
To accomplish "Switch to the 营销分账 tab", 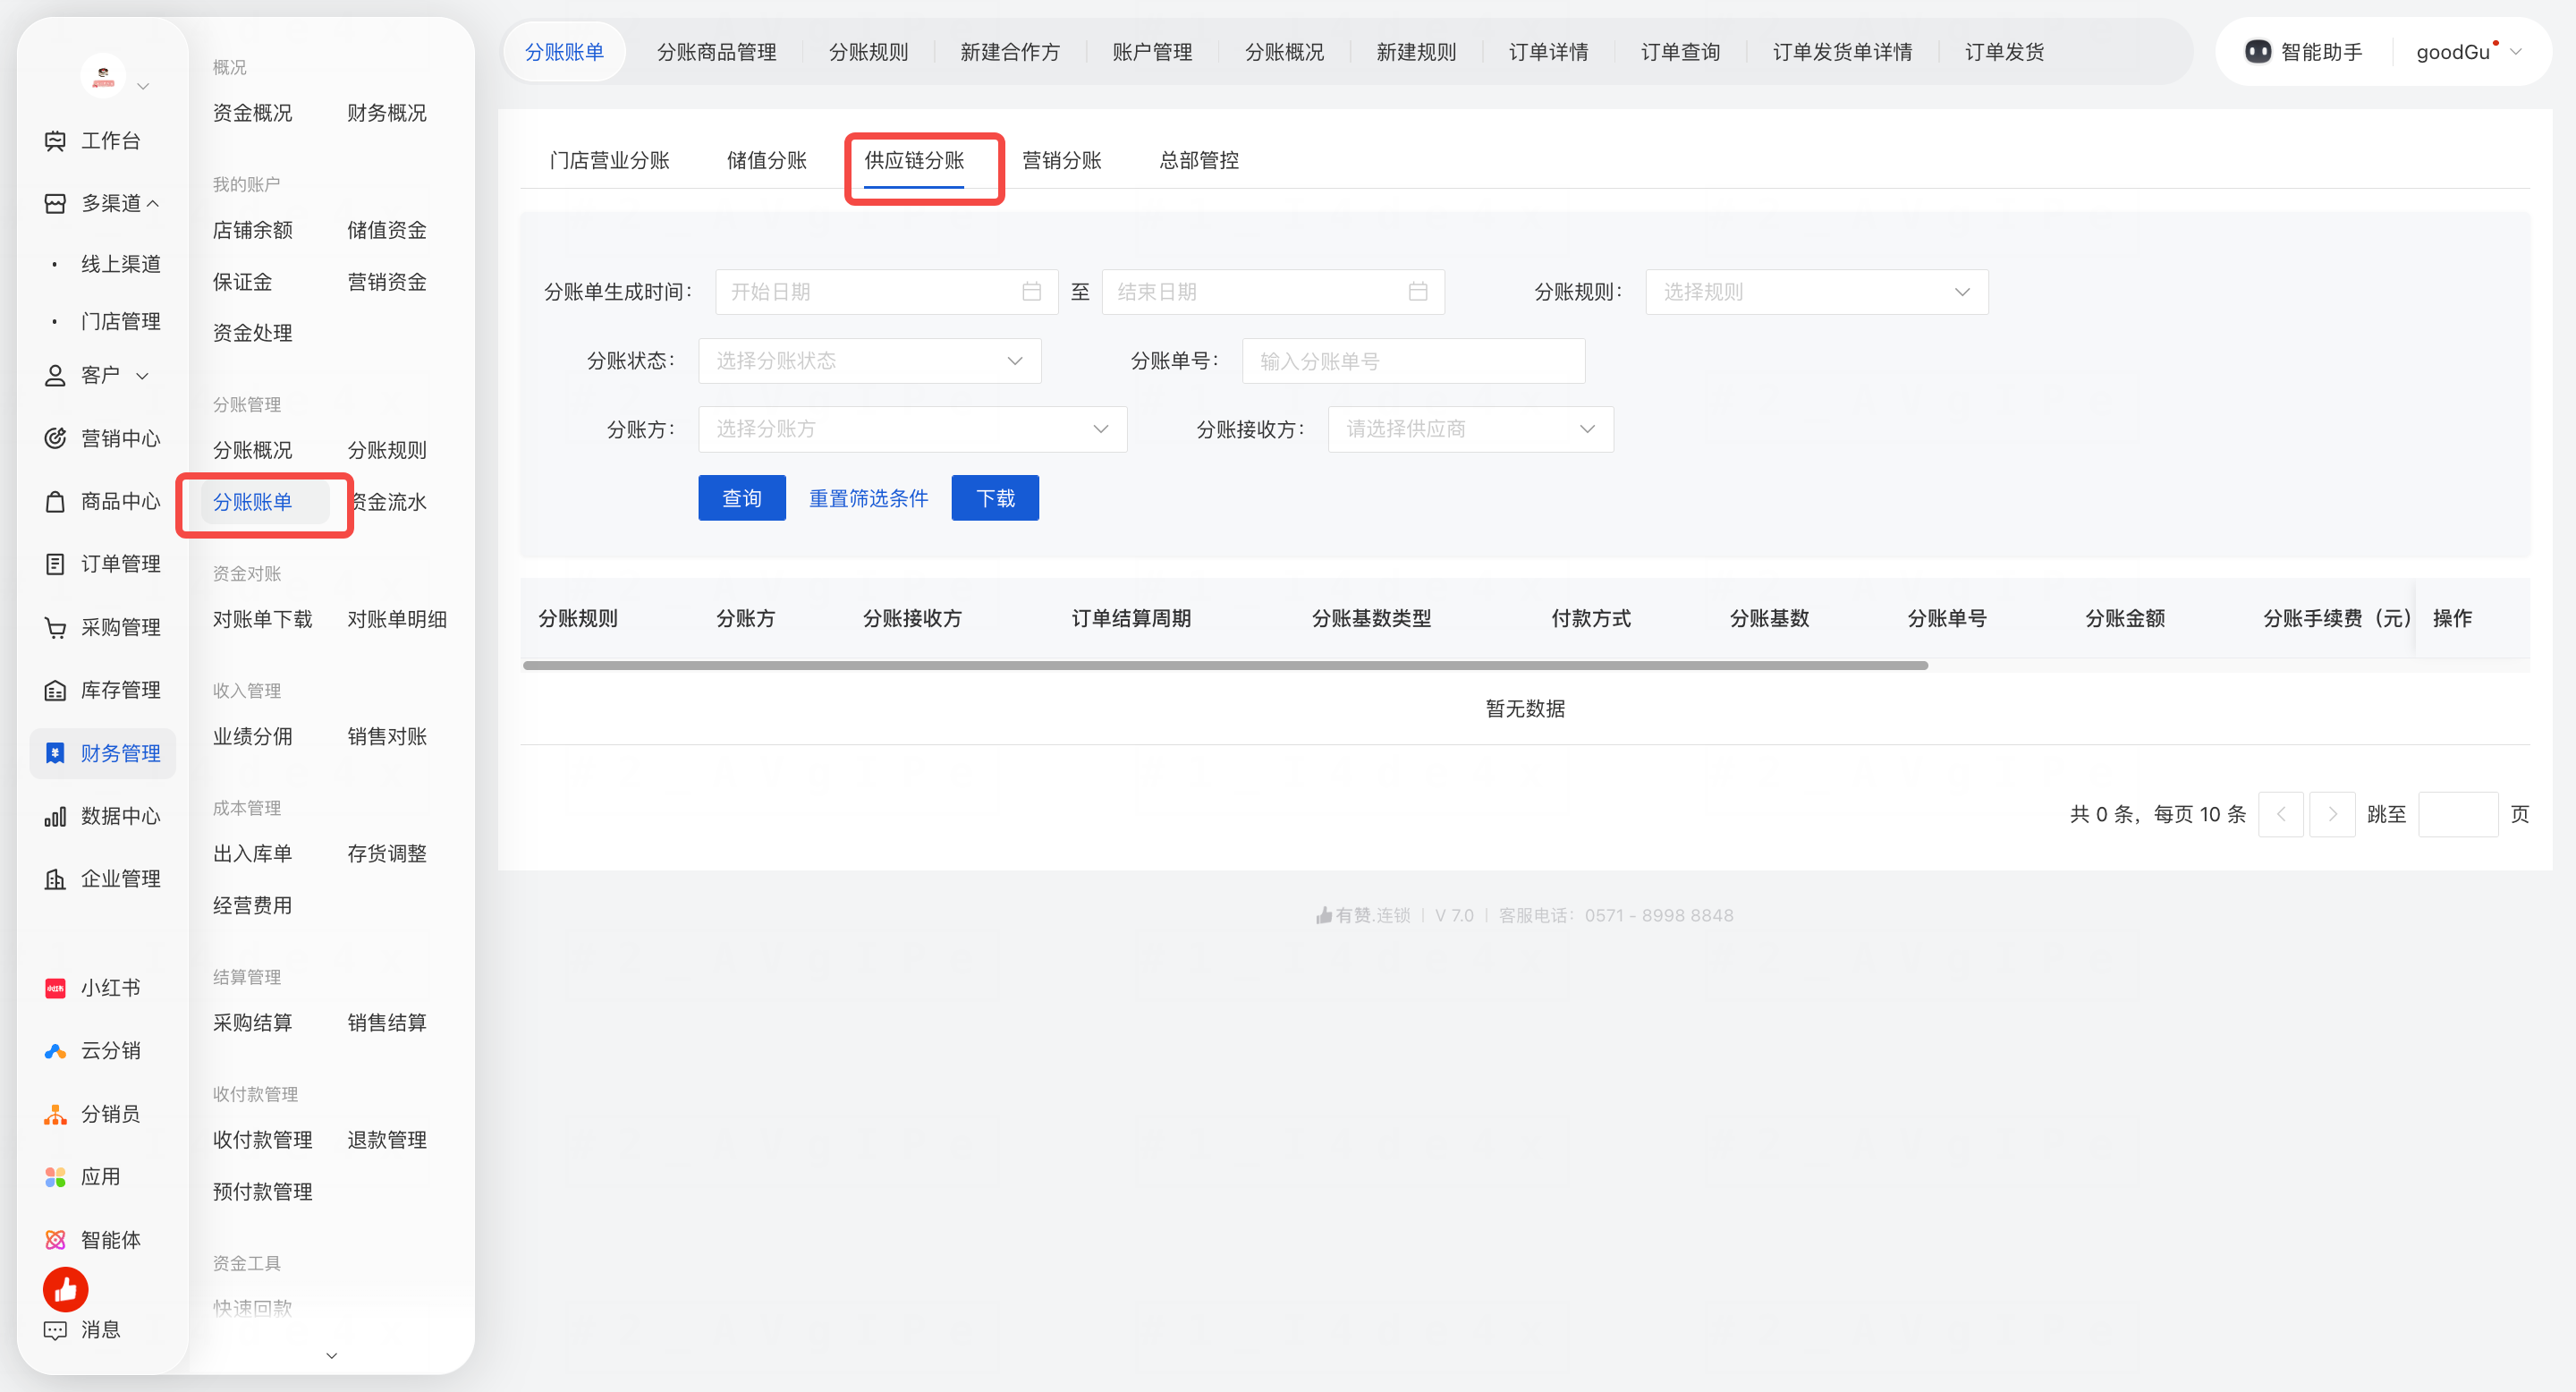I will (x=1061, y=160).
